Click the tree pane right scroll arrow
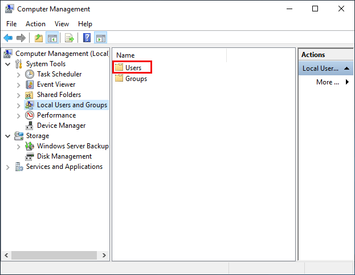355x275 pixels. coord(104,255)
